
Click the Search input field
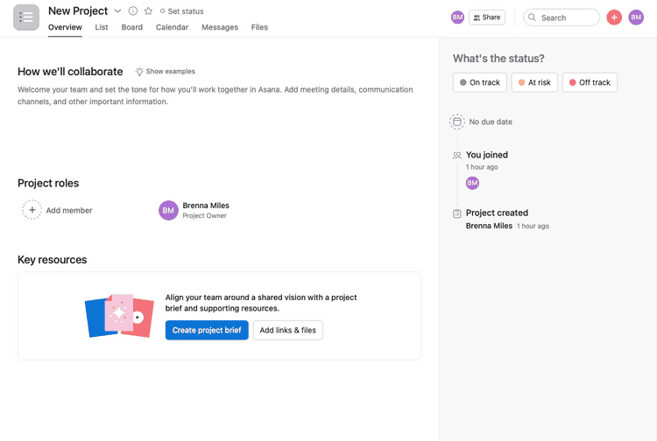pos(565,17)
